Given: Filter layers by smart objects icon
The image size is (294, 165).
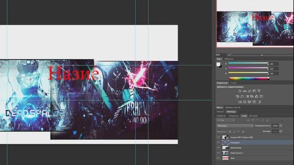Looking at the screenshot, I should tap(267, 120).
